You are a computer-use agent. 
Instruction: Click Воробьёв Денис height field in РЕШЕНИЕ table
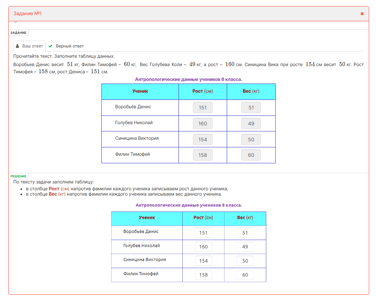(203, 233)
